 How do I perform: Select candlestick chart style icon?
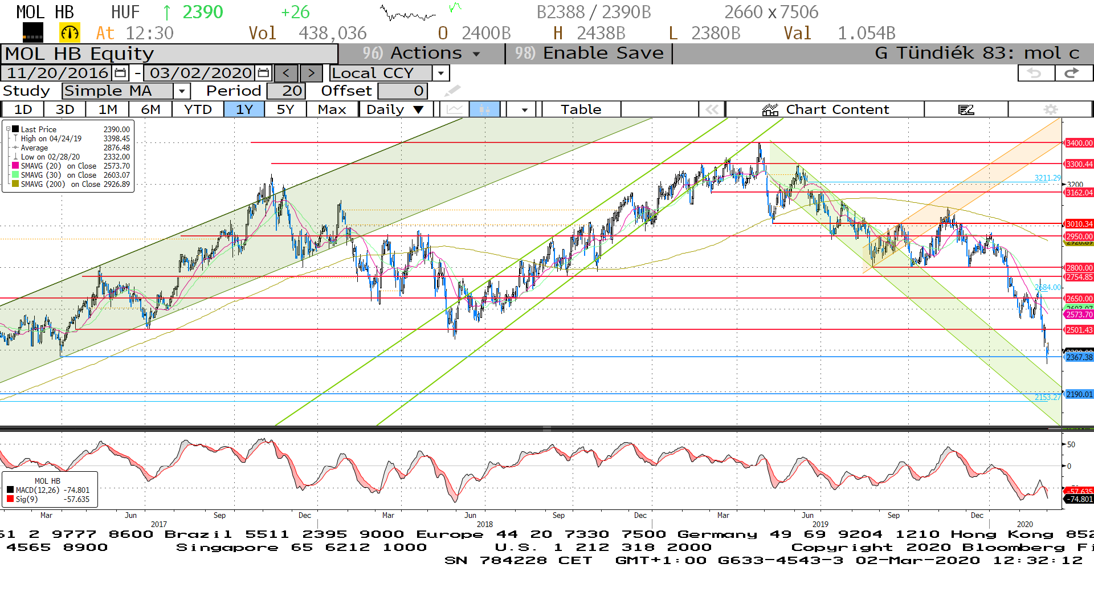484,109
